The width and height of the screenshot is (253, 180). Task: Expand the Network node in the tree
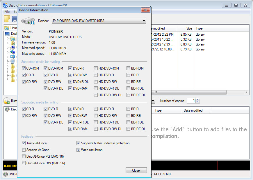click(8, 52)
